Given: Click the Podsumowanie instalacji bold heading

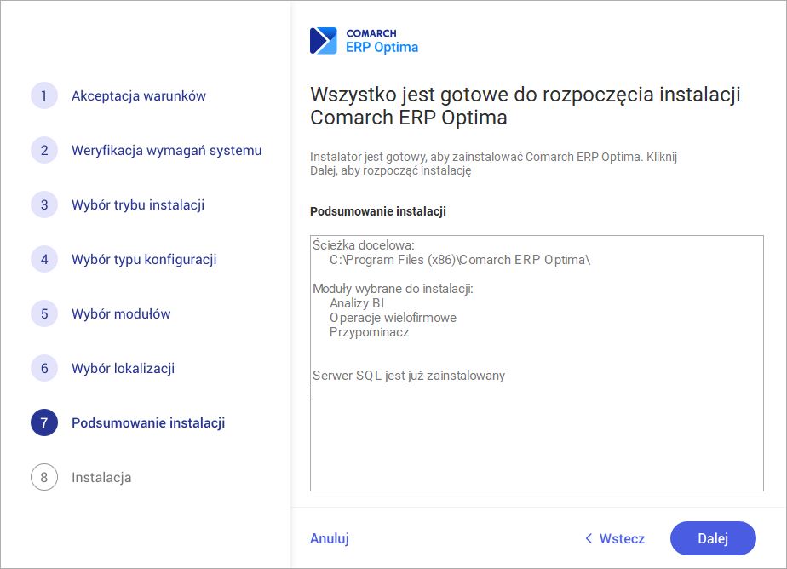Looking at the screenshot, I should [378, 211].
